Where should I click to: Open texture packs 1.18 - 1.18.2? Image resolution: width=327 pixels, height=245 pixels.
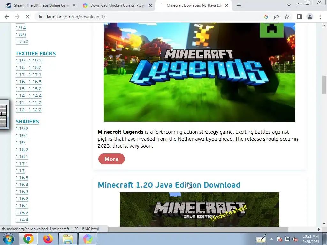tap(28, 68)
